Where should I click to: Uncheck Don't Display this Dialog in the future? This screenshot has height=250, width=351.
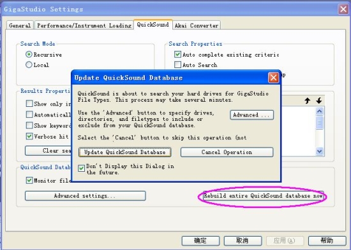[x=81, y=169]
